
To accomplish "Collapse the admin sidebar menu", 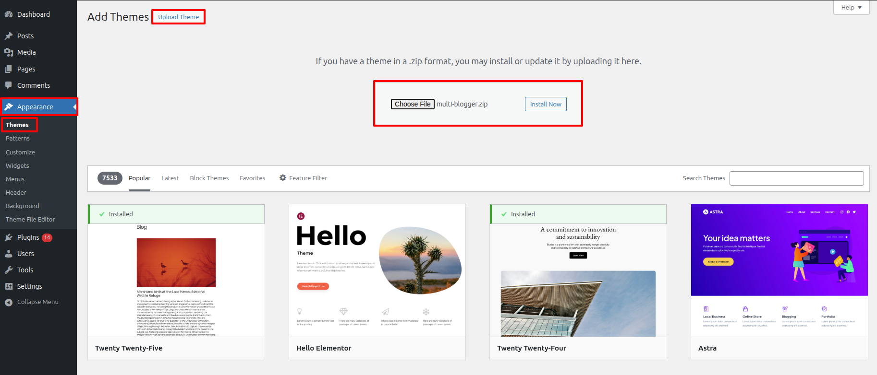I will [x=32, y=302].
